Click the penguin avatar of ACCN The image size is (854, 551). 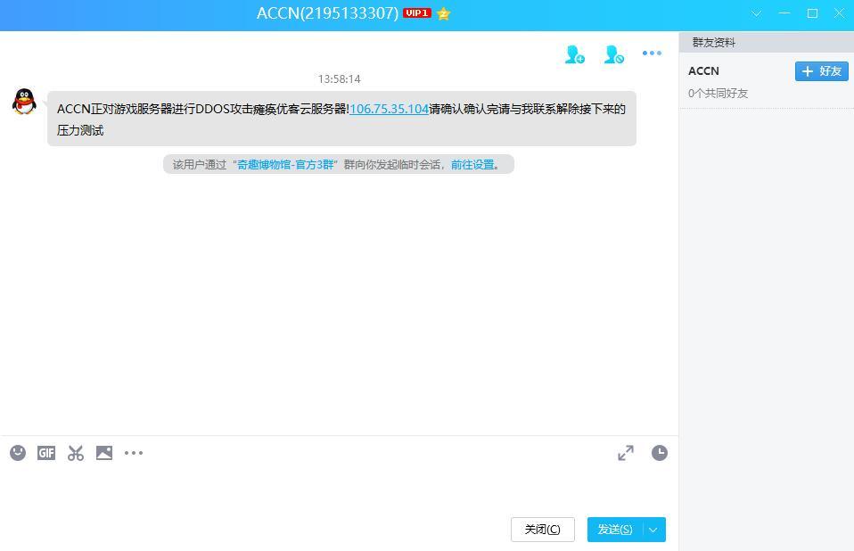click(24, 102)
